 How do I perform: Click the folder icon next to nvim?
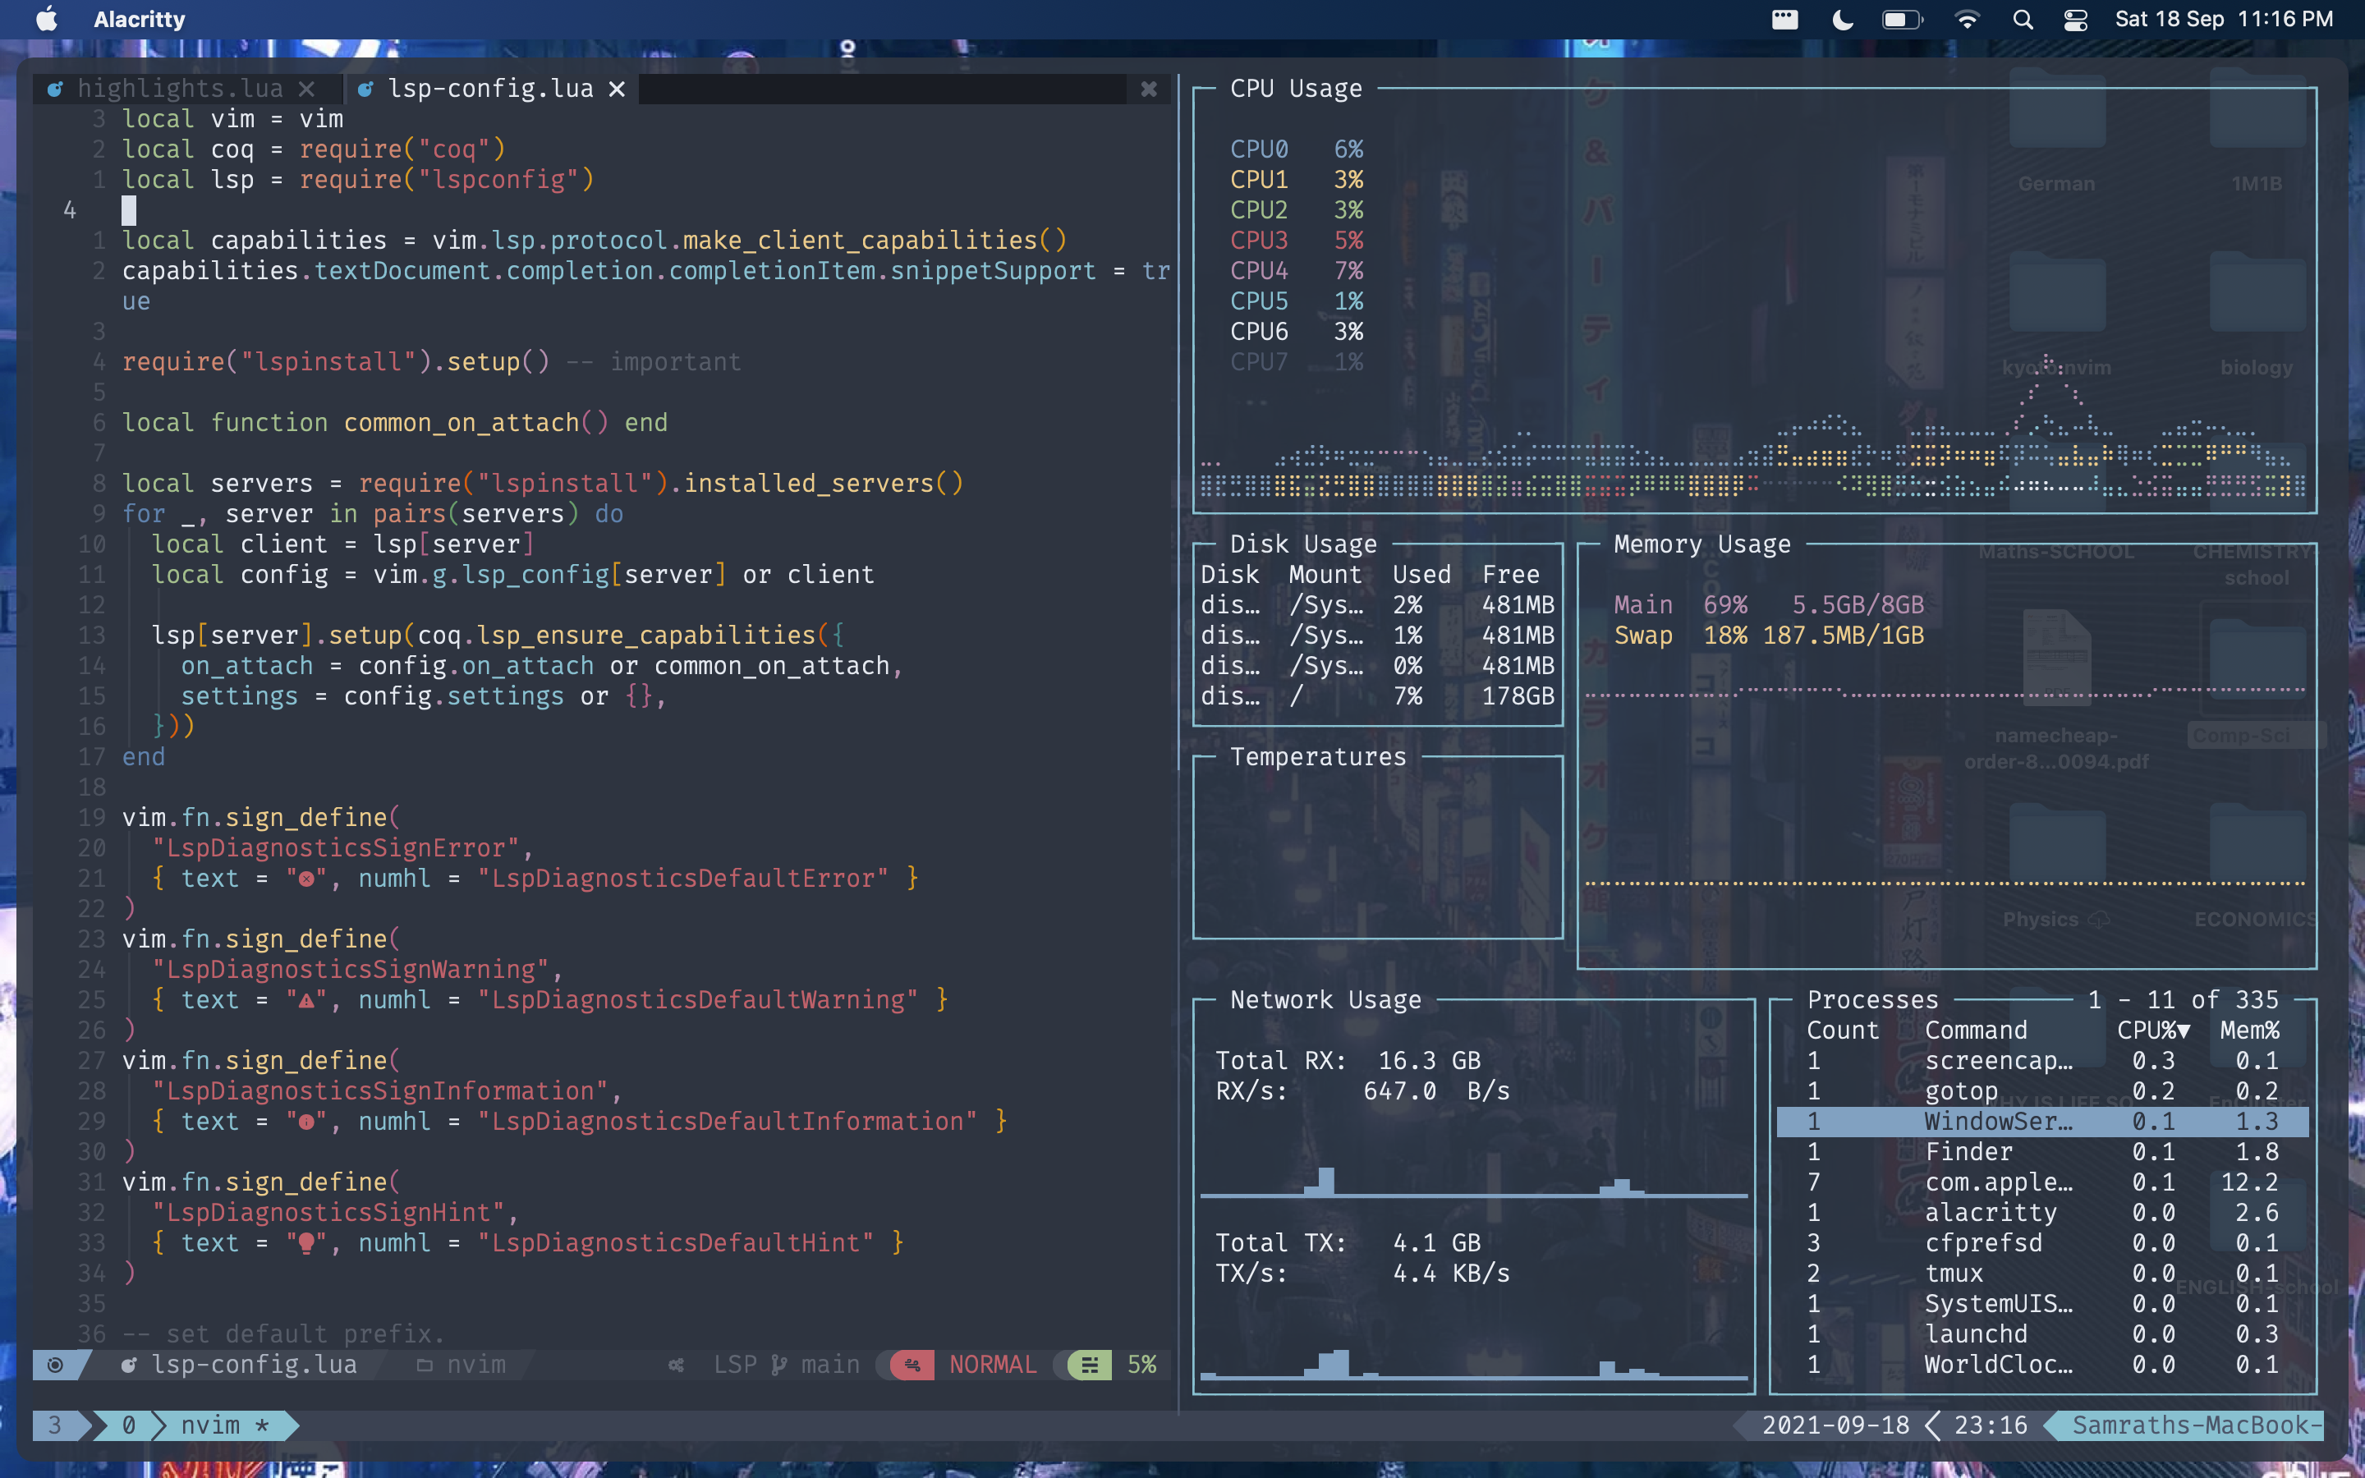(424, 1365)
